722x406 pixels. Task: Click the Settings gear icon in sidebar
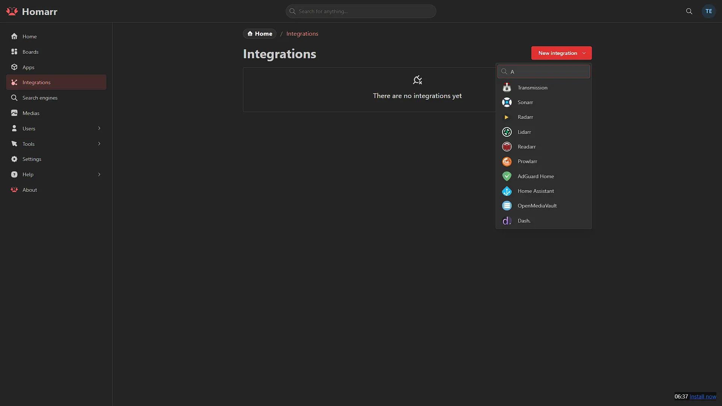point(14,159)
